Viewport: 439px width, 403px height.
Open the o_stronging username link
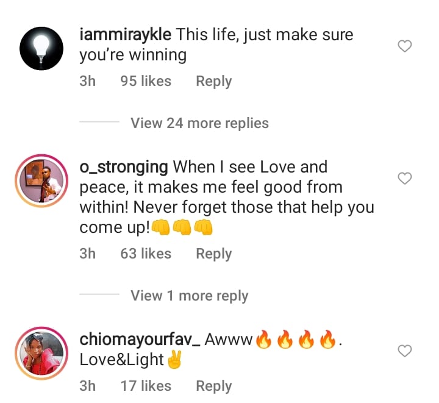click(123, 167)
